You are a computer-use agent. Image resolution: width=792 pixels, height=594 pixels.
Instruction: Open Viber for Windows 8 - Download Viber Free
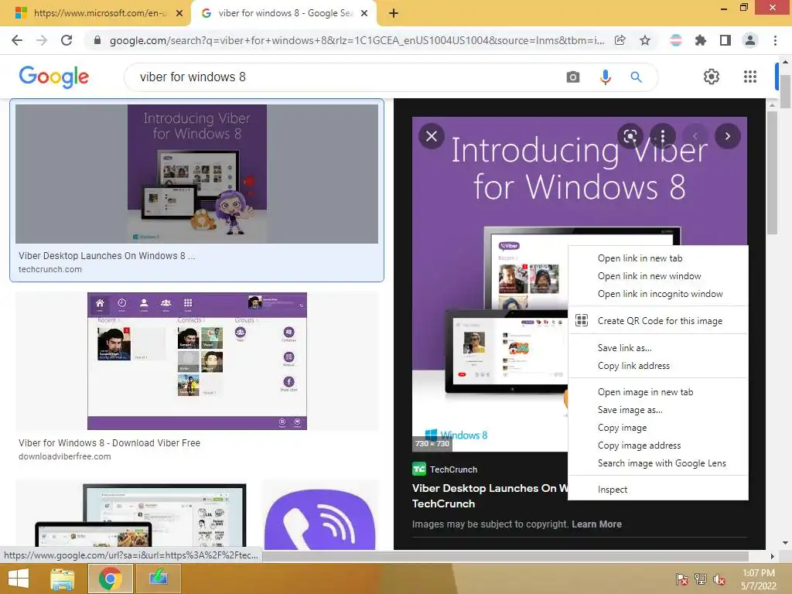[x=109, y=443]
